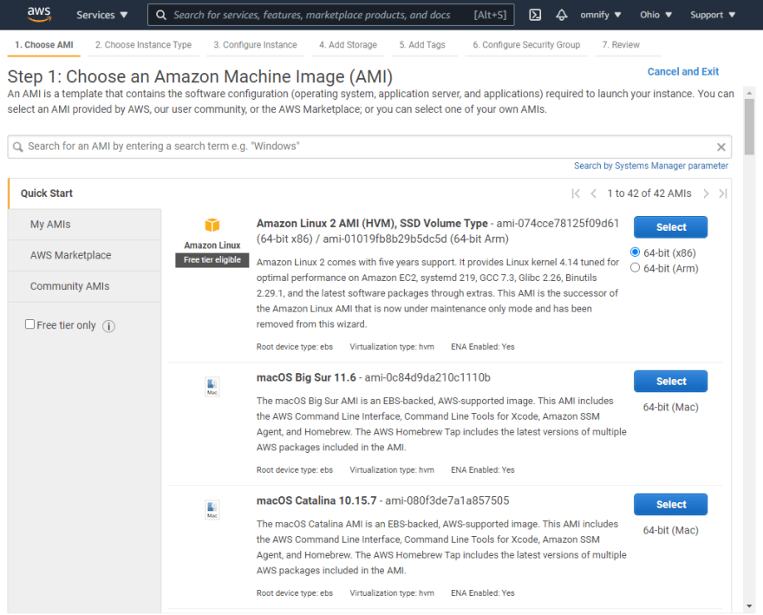Click the AWS logo home icon
763x615 pixels.
click(x=39, y=14)
